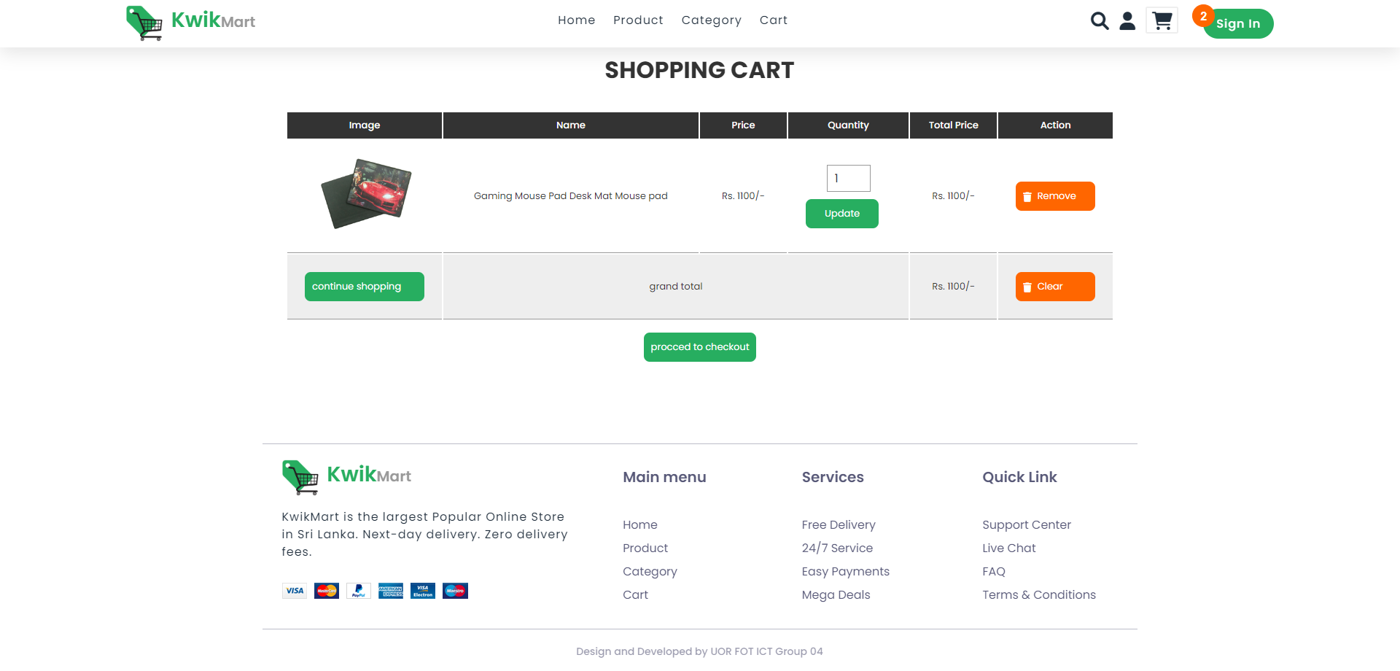Click the proceed to checkout button
Viewport: 1400px width, 671px height.
pos(699,346)
